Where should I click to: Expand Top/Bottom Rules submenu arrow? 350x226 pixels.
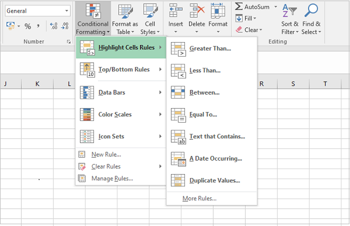(160, 69)
